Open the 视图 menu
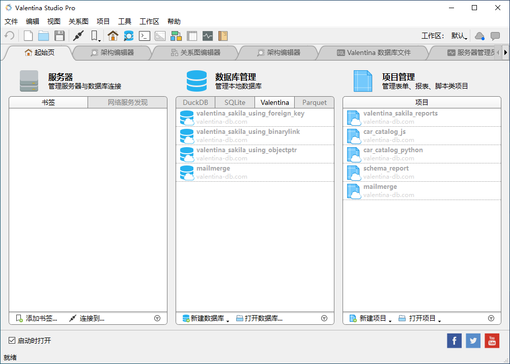Screen dimensions: 510x364 (53, 21)
